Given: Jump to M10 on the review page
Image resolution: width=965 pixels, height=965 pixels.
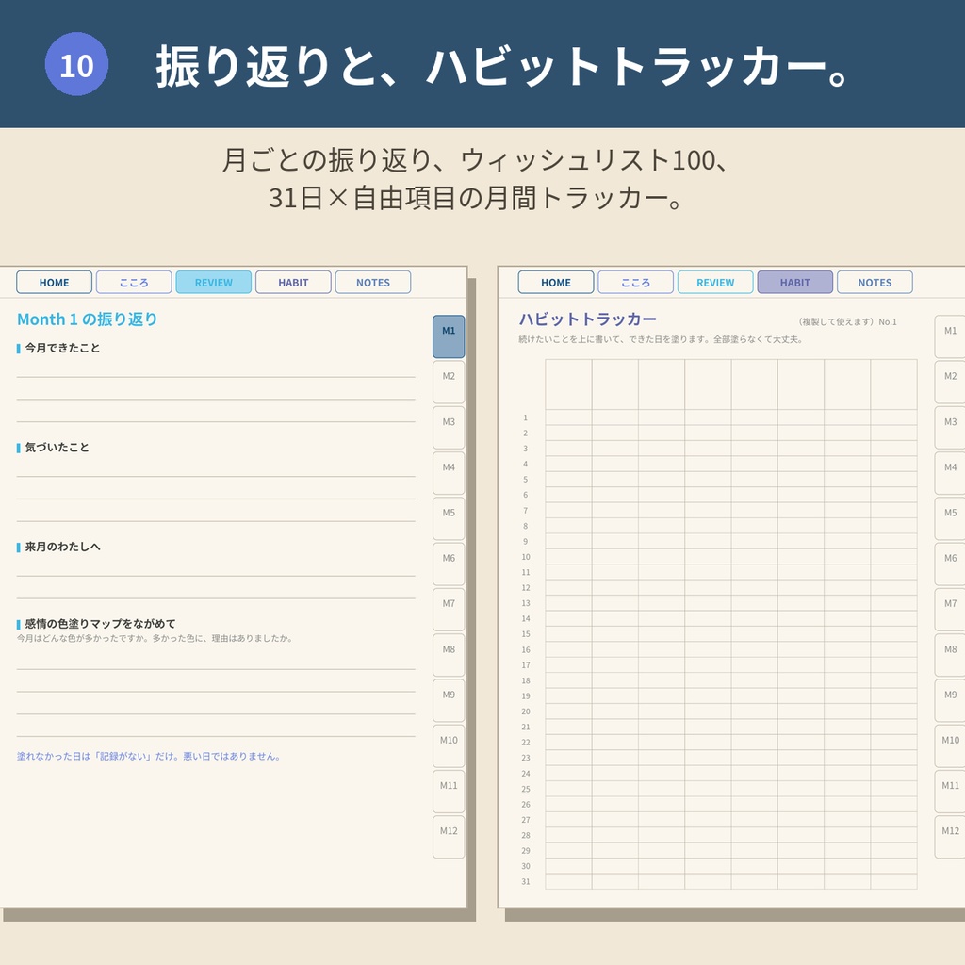Looking at the screenshot, I should (449, 746).
